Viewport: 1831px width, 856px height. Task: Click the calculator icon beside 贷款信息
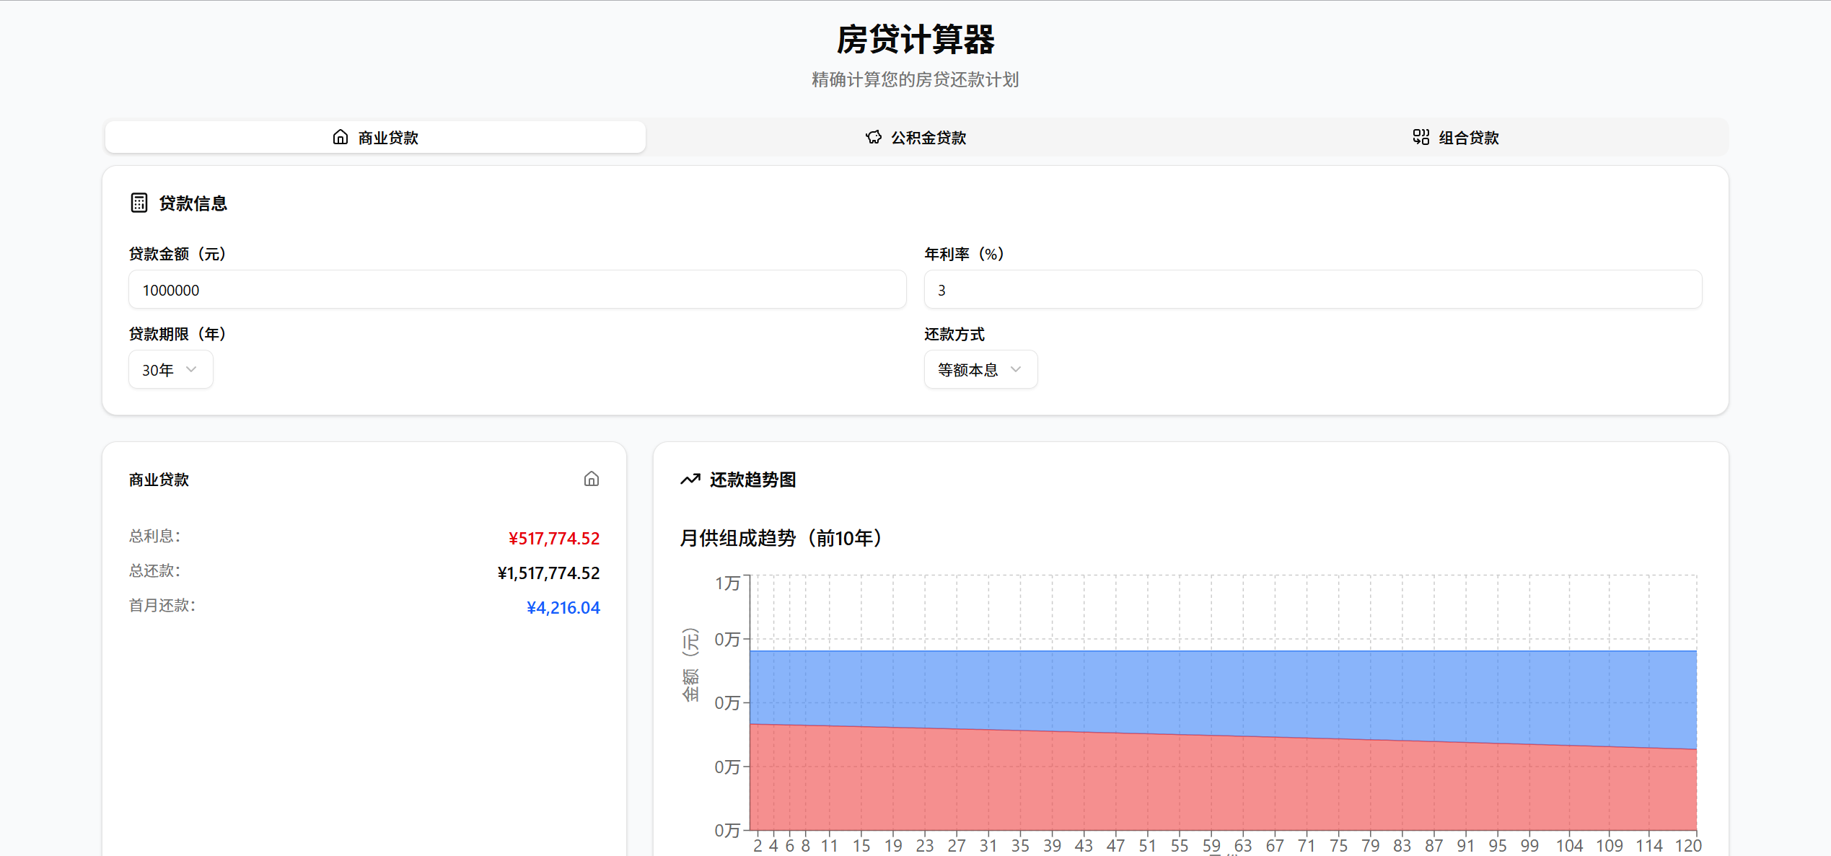pos(139,203)
